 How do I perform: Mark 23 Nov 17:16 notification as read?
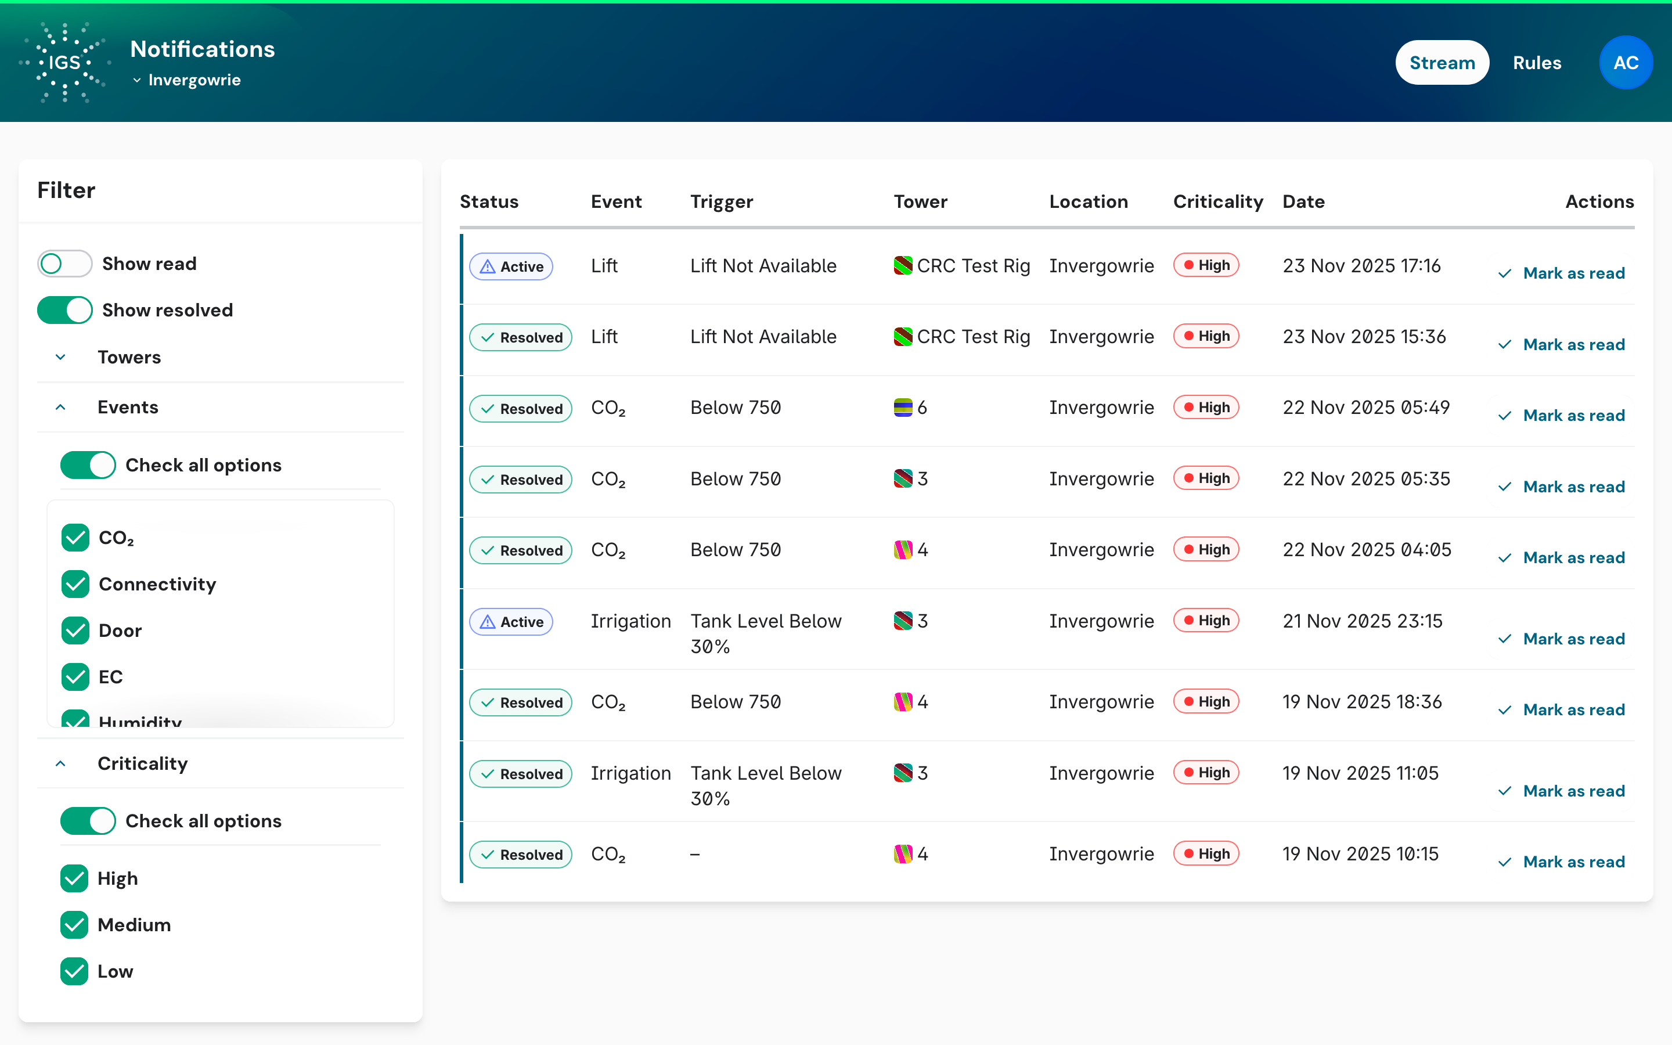click(1561, 273)
